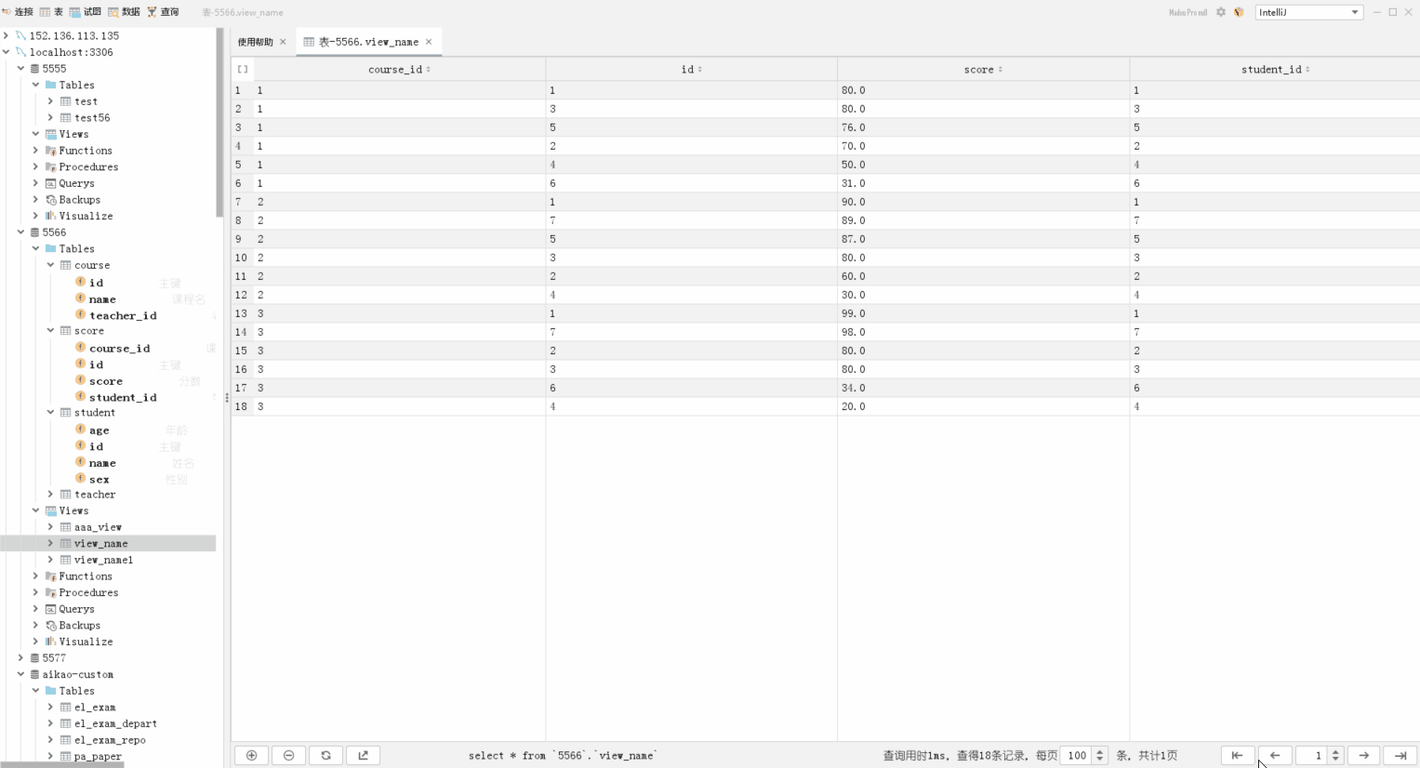Select Functions under 5555 database
The image size is (1420, 768).
[86, 151]
